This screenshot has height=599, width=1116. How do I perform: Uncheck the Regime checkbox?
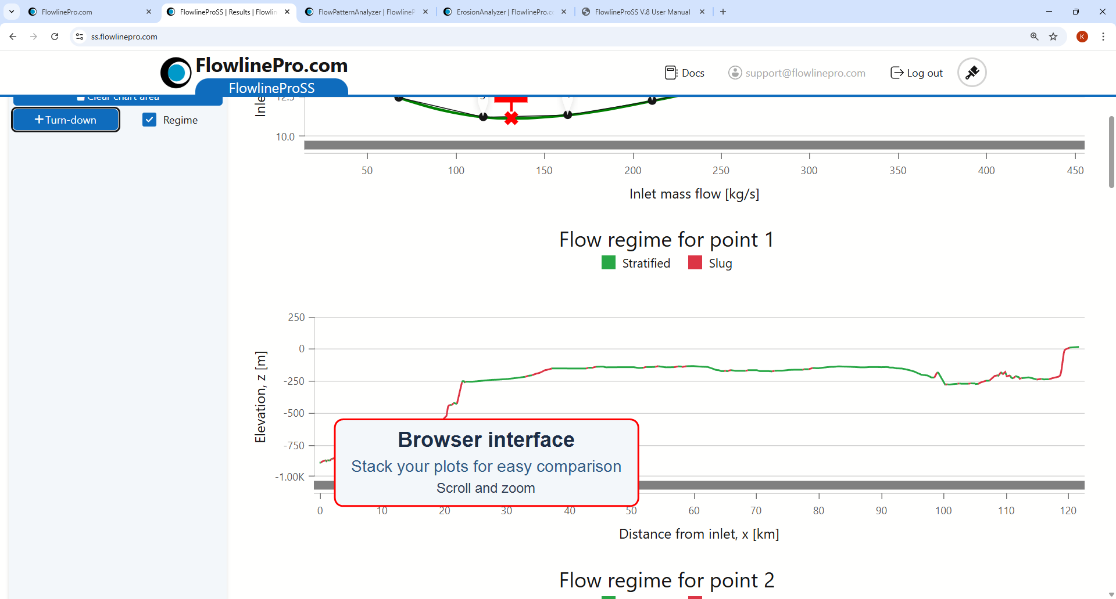[149, 120]
